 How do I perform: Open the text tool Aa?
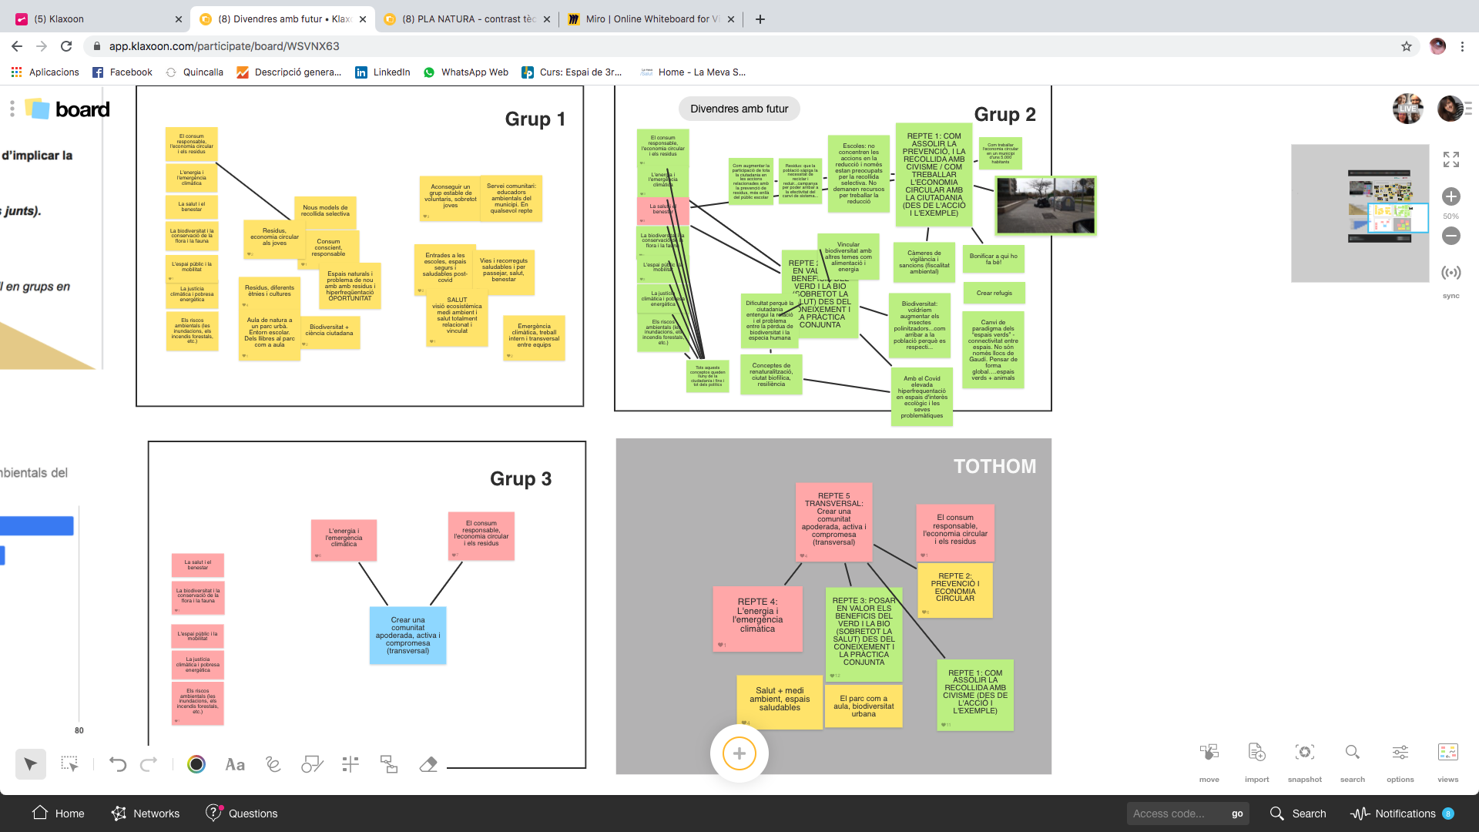235,764
